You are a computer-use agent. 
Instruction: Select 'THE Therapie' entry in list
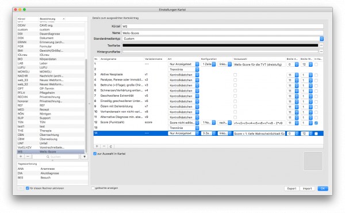click(x=51, y=131)
